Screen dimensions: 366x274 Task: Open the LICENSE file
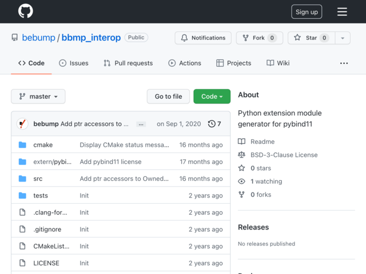click(x=46, y=263)
